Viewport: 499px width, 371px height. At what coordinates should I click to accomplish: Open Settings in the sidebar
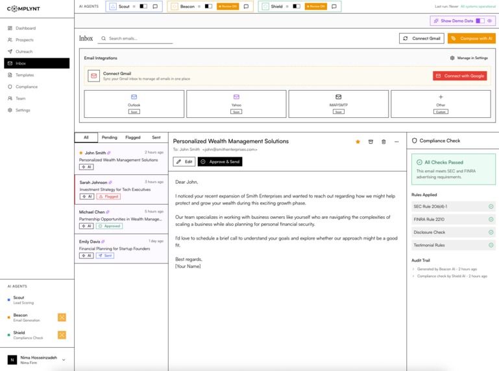click(36, 110)
